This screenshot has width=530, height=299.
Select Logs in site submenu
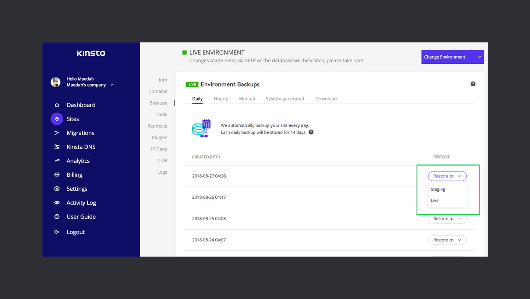(162, 172)
